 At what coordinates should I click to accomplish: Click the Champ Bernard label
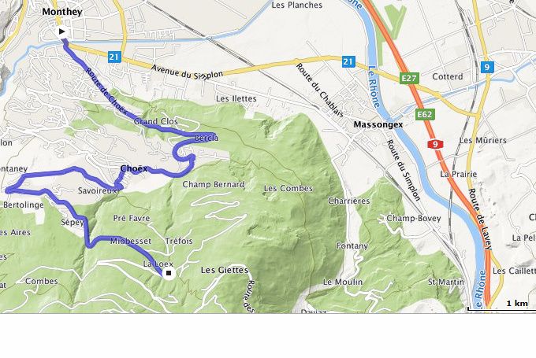coord(214,184)
